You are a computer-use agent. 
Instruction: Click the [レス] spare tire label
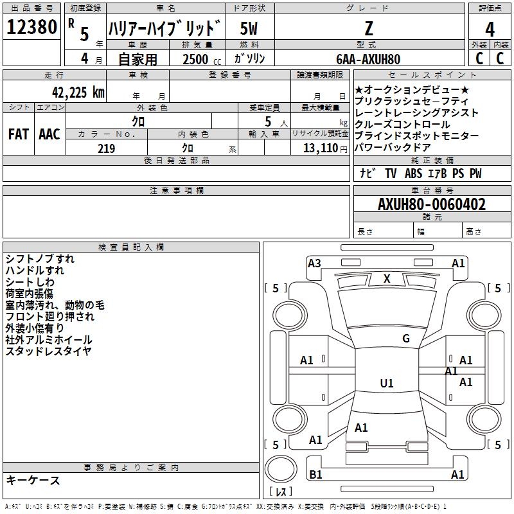click(281, 492)
